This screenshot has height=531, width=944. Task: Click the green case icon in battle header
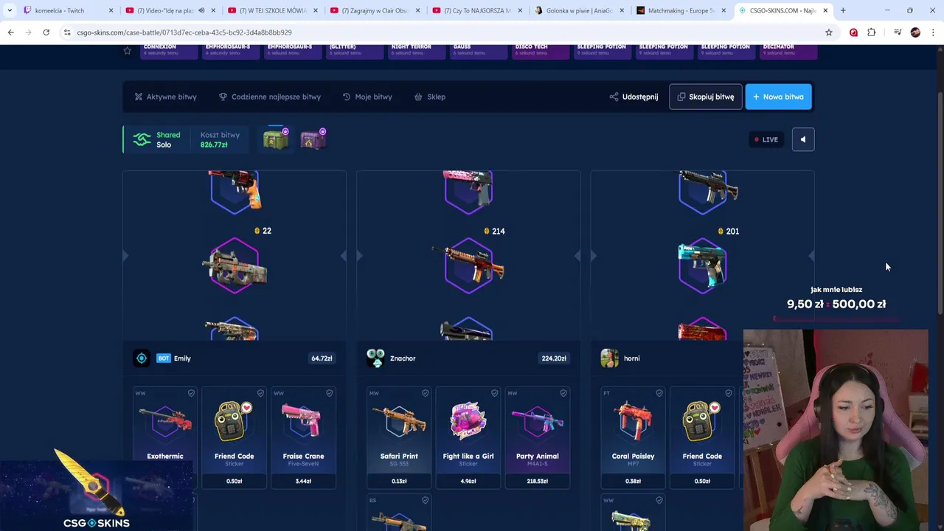[x=276, y=139]
